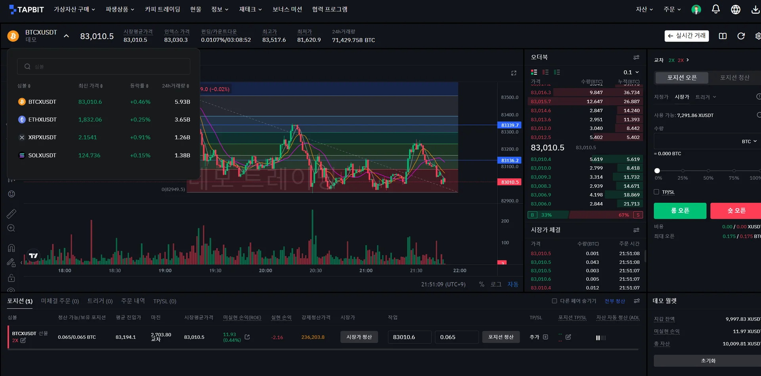Click the red short open button
The height and width of the screenshot is (376, 761).
tap(736, 211)
